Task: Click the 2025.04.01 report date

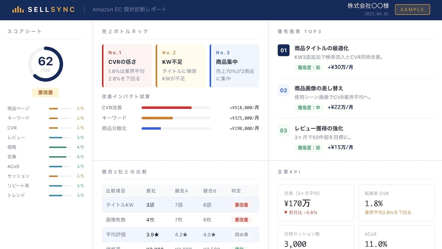Action: pos(377,14)
